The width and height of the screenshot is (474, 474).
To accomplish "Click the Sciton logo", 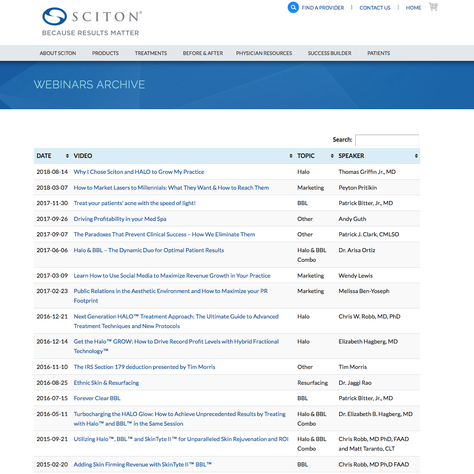I will (x=92, y=22).
